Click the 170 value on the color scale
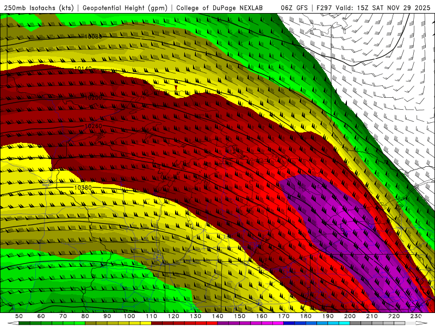The height and width of the screenshot is (326, 435). point(284,316)
